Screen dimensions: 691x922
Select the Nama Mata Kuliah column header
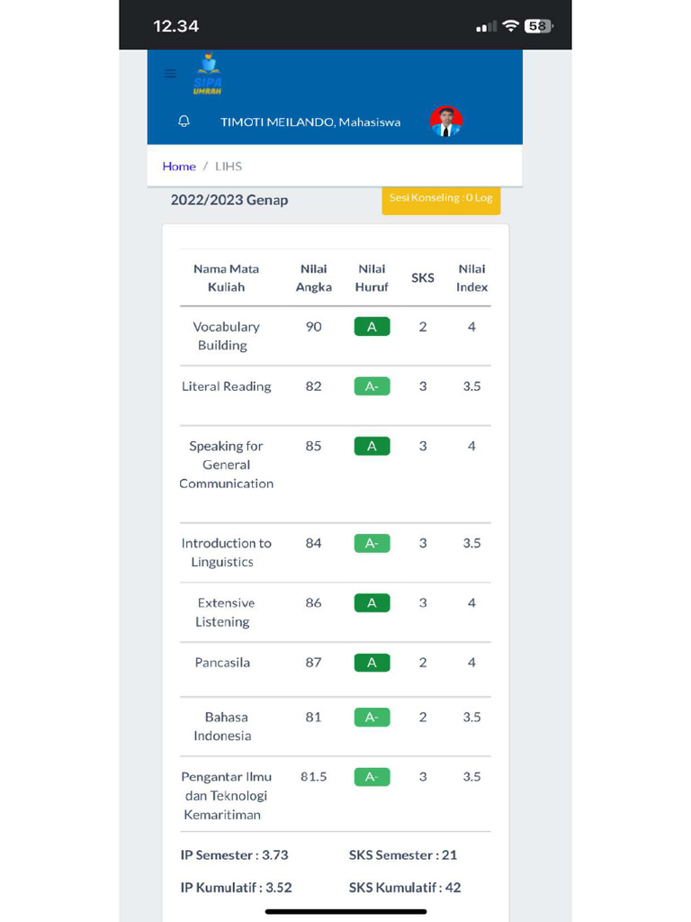(x=226, y=278)
